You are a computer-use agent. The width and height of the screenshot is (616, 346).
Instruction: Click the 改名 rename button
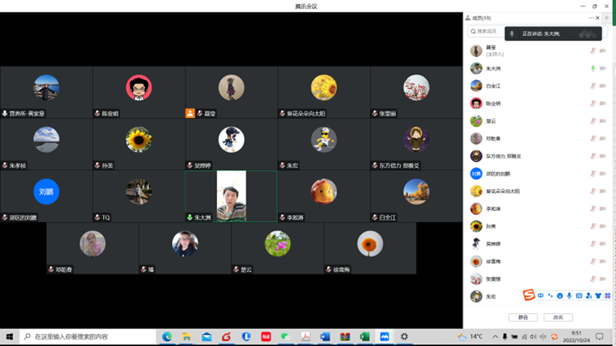click(x=558, y=318)
